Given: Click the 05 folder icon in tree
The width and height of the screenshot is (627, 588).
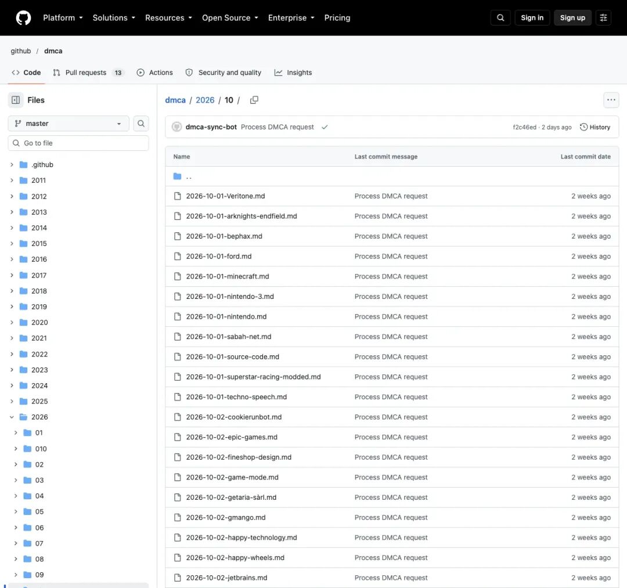Looking at the screenshot, I should (28, 511).
